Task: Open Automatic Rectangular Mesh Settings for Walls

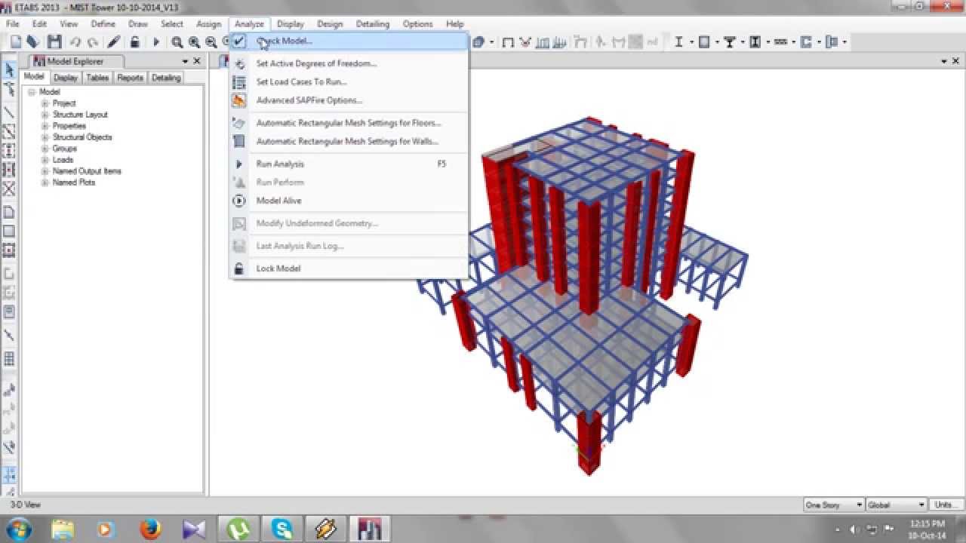Action: click(349, 141)
